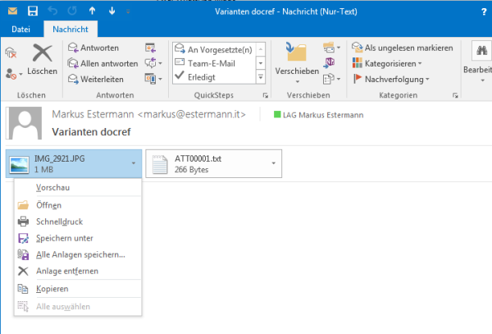Open the move actions dropdown icon
This screenshot has width=492, height=334.
click(331, 79)
